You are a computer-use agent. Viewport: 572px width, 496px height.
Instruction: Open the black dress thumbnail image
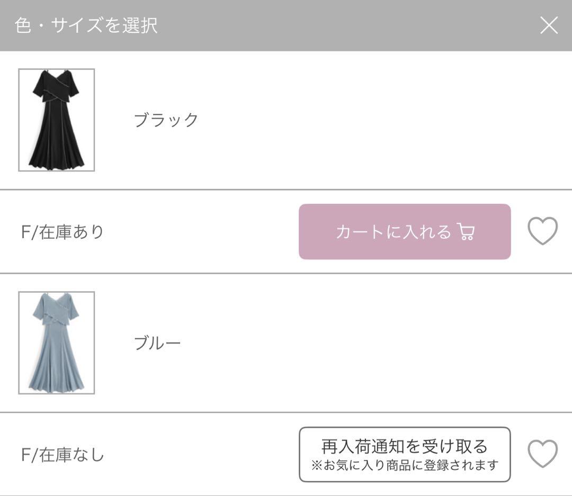(x=57, y=120)
